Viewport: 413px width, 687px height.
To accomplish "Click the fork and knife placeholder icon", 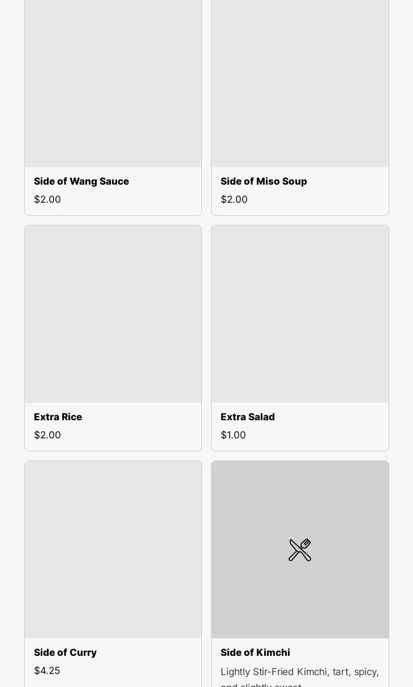I will (300, 550).
